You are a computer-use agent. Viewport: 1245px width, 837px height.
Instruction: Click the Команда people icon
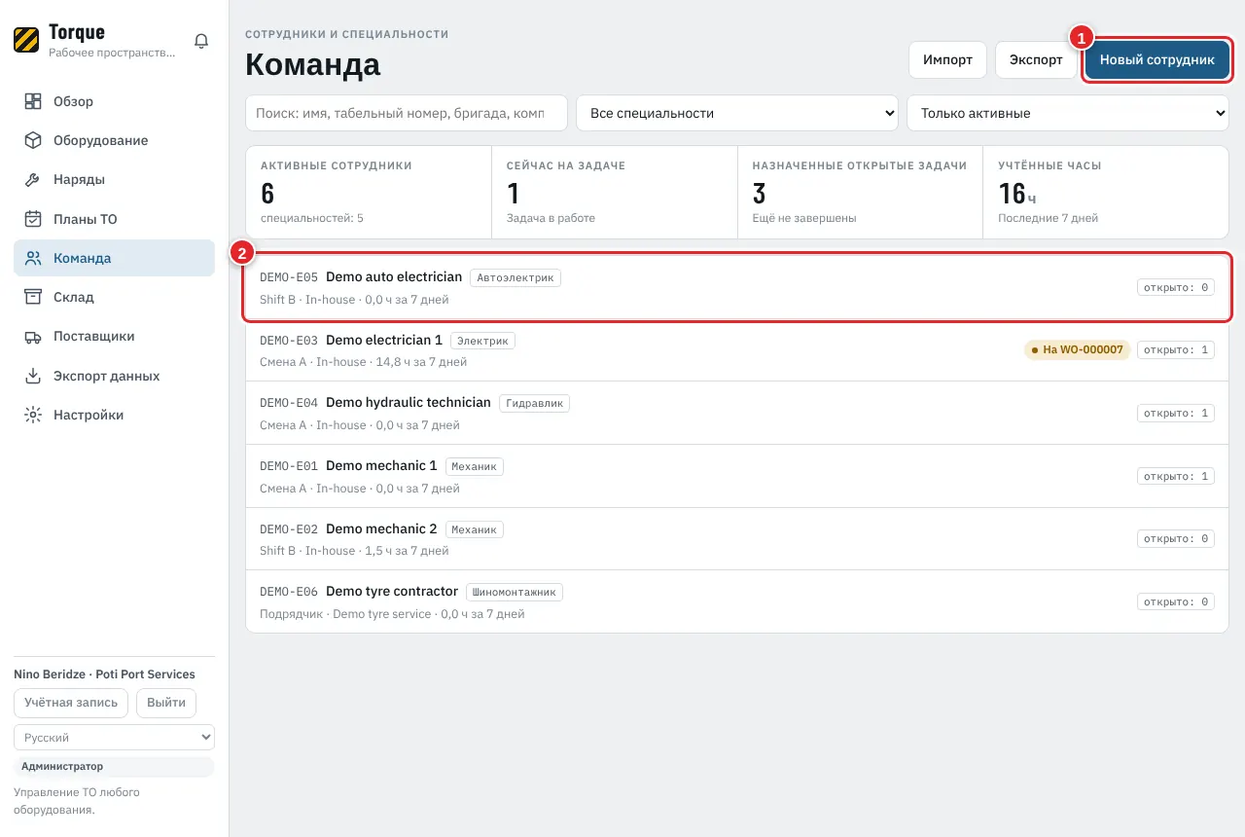click(33, 258)
